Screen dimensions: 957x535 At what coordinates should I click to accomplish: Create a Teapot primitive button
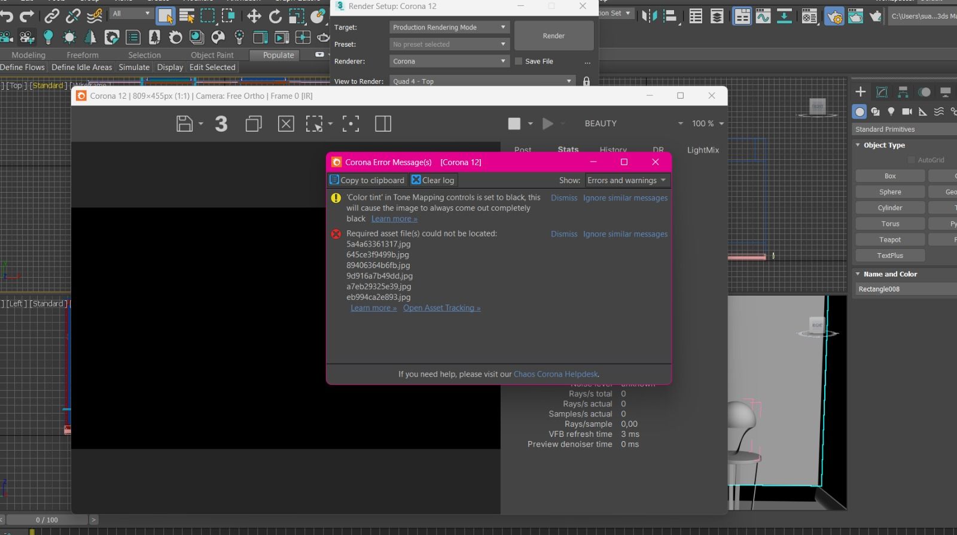890,239
